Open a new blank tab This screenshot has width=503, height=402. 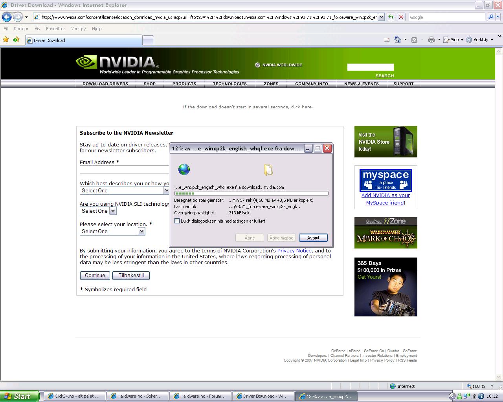(148, 40)
